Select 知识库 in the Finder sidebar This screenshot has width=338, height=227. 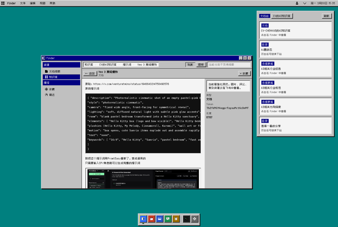61,77
